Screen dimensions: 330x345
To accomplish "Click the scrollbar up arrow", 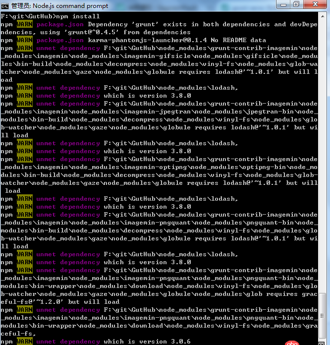I will point(323,16).
